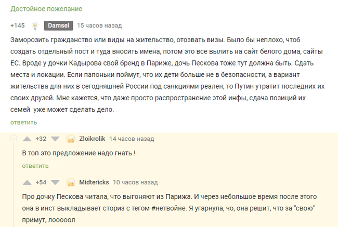Open Zloikrolik's user profile name
Viewport: 338px width, 227px height.
pyautogui.click(x=92, y=139)
